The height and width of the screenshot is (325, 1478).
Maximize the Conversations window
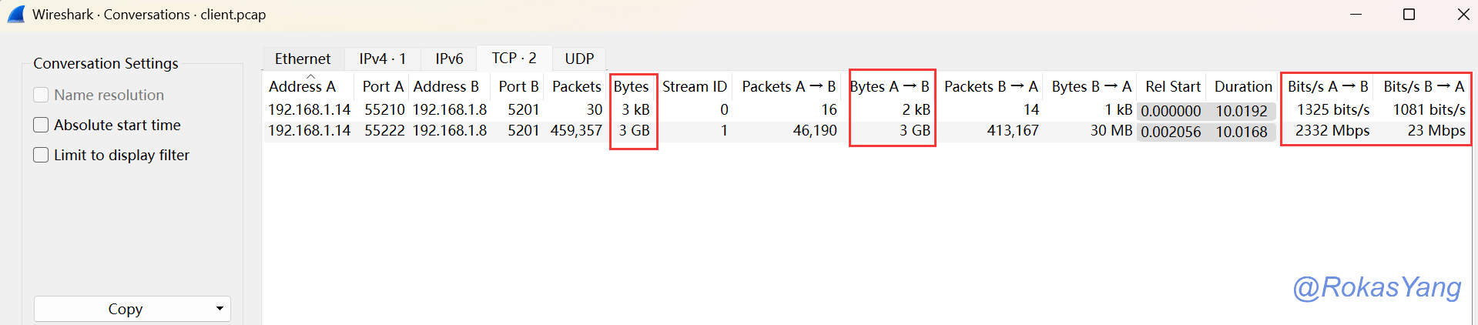(x=1409, y=15)
